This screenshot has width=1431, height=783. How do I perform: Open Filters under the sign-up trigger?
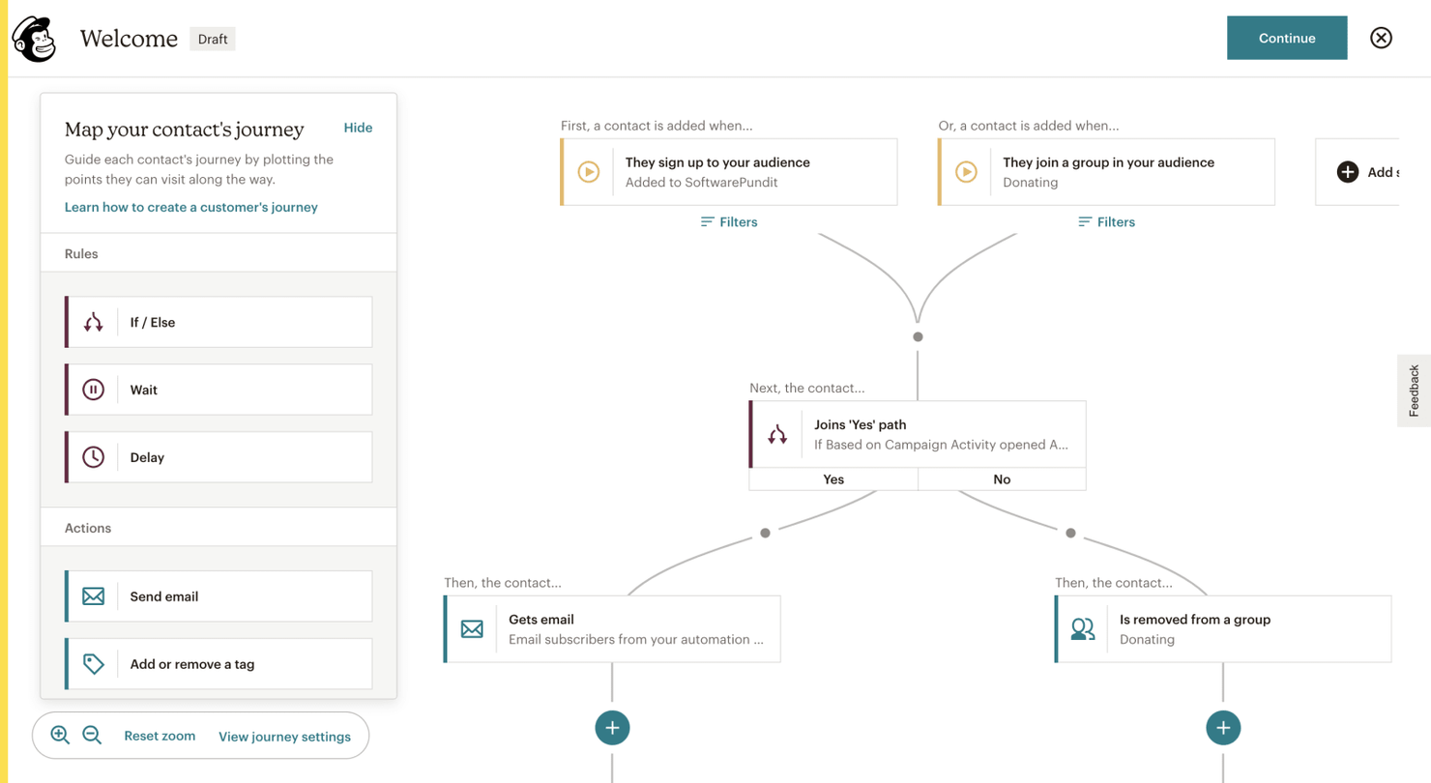coord(728,222)
